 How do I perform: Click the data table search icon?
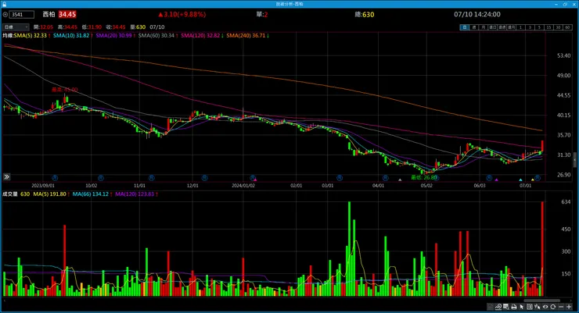[506, 307]
